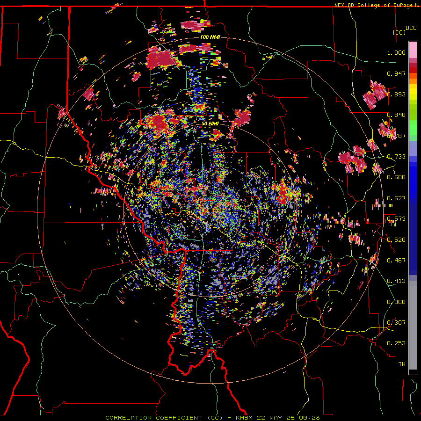Select the 0.307 legend value
The height and width of the screenshot is (421, 421).
(396, 323)
